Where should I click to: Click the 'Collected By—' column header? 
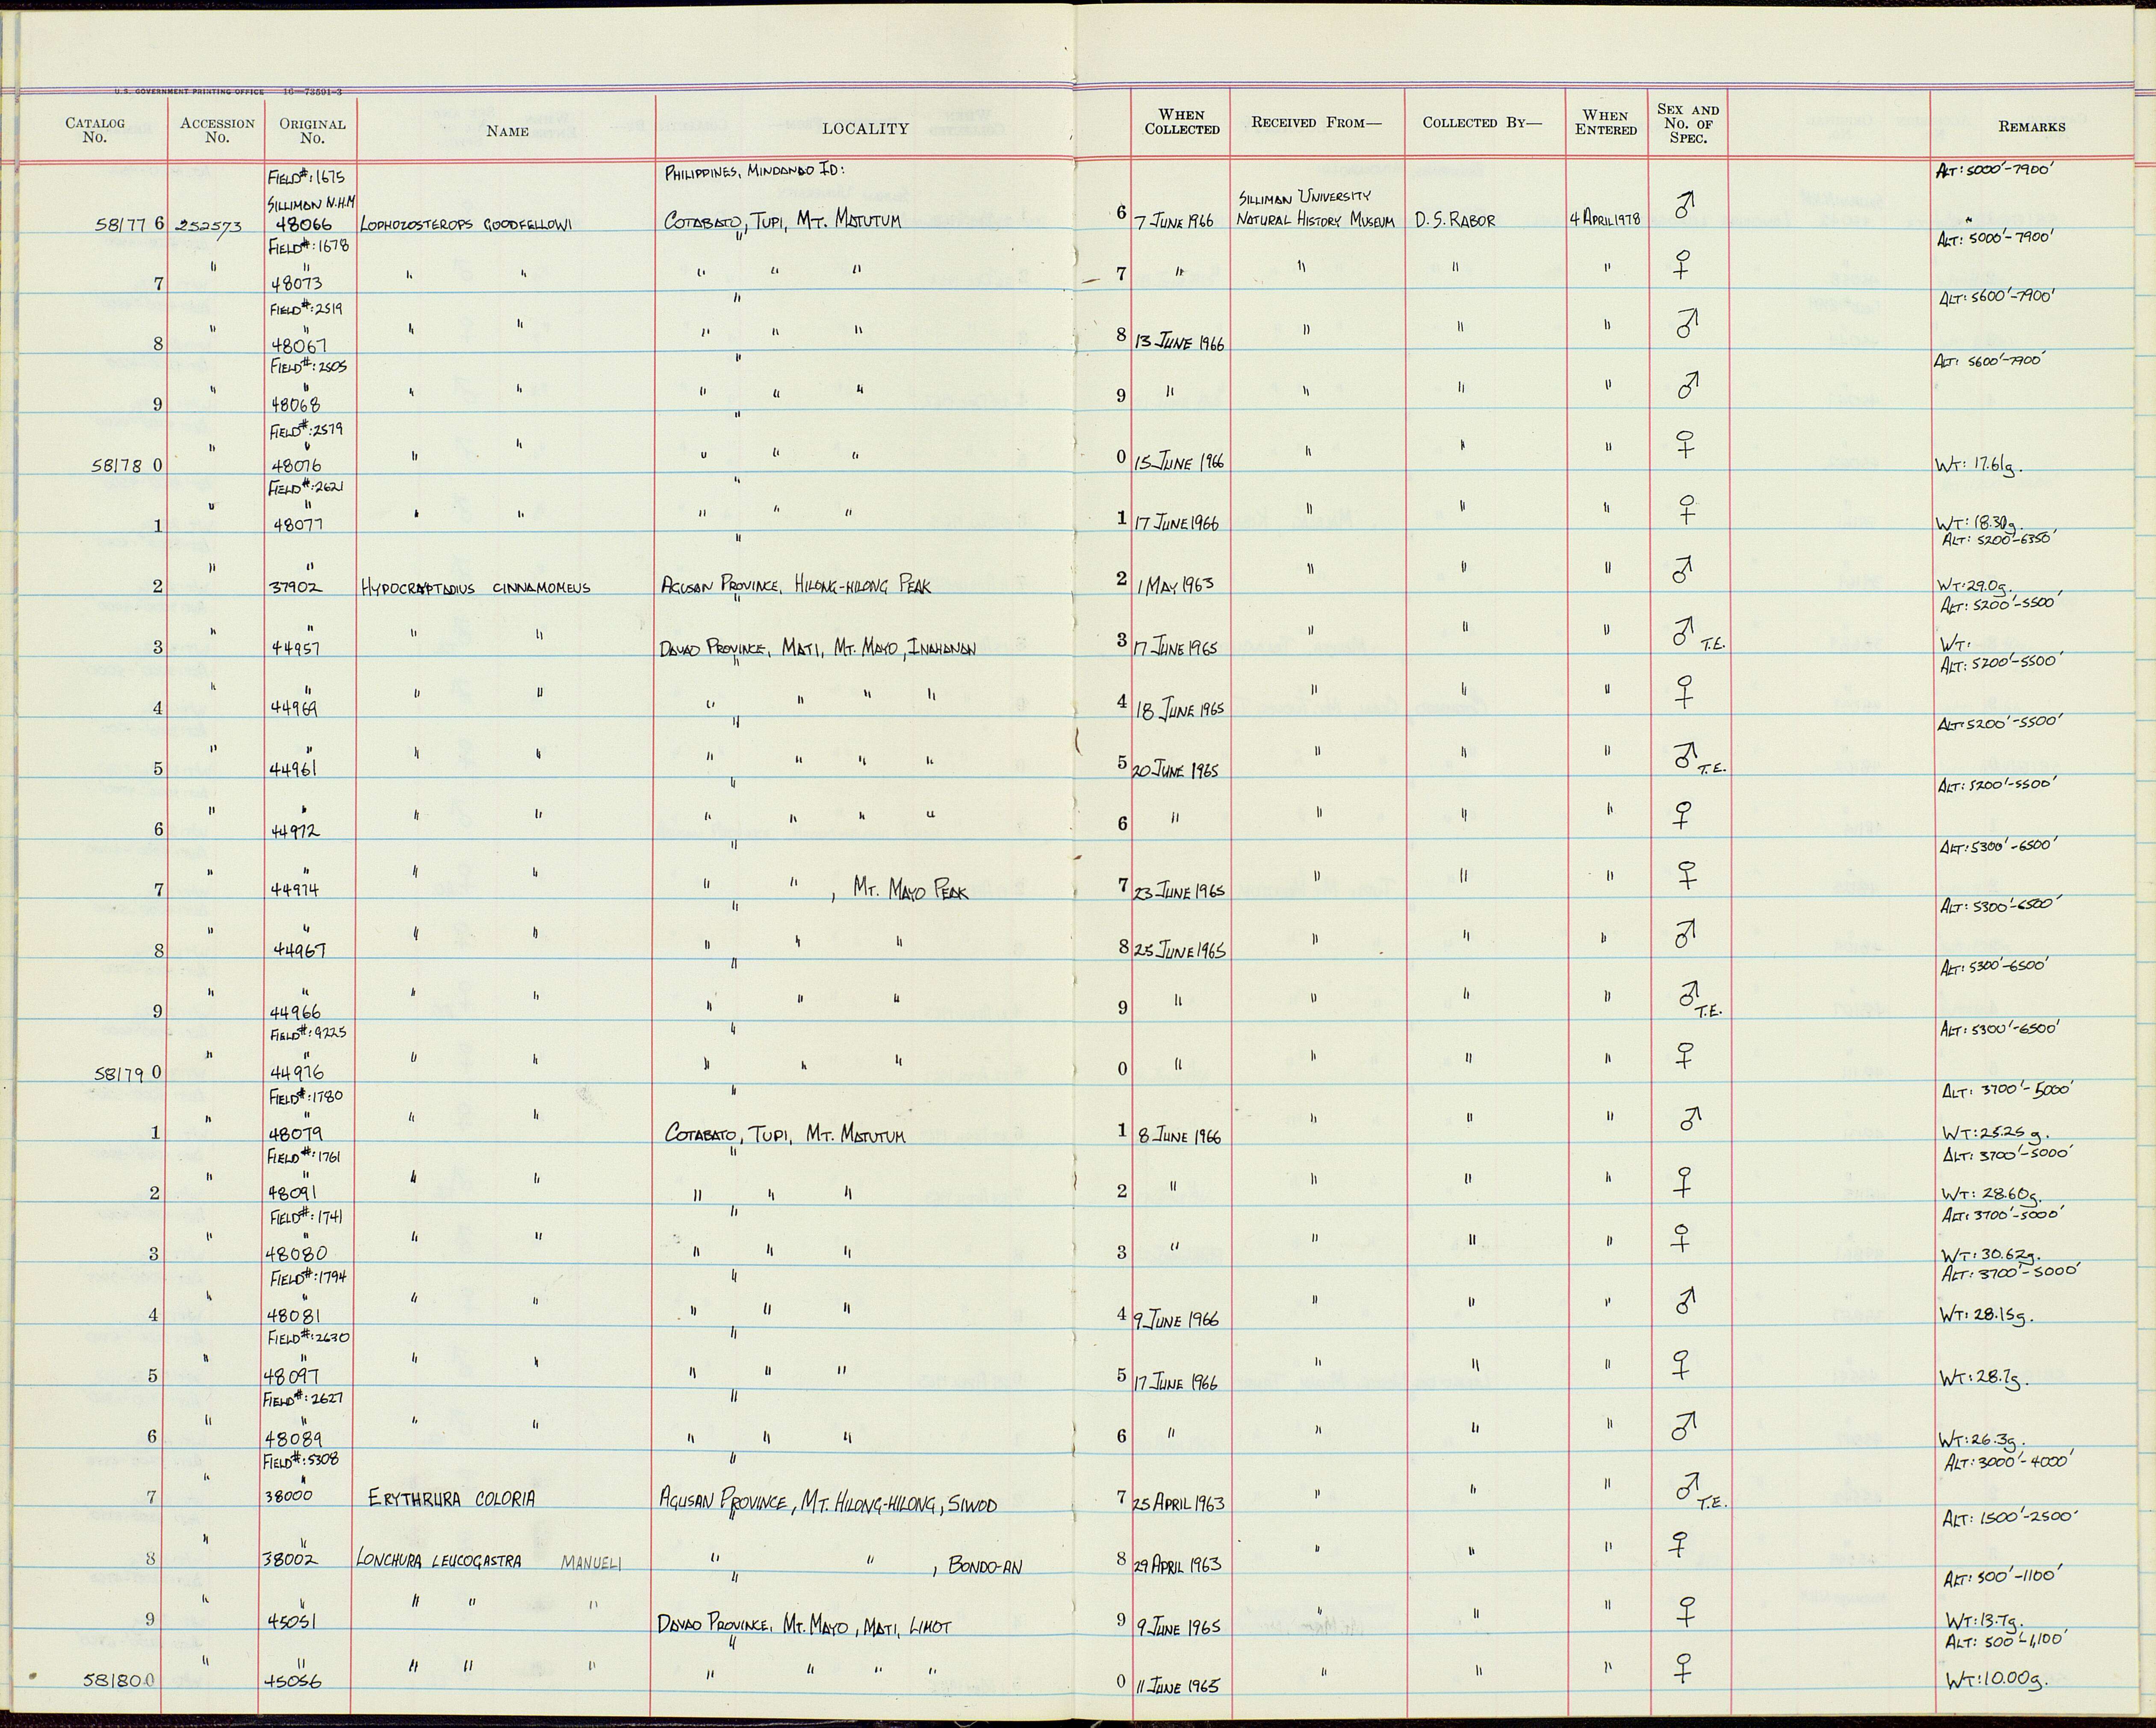(x=1482, y=122)
